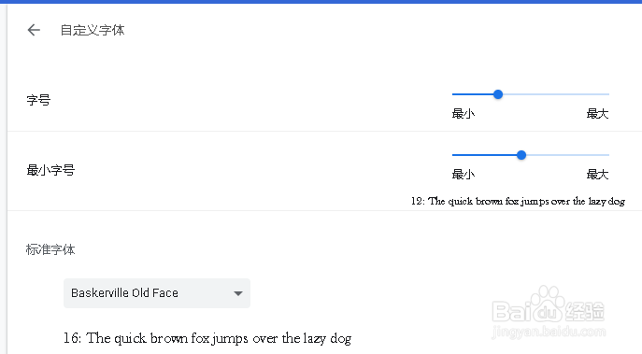Image resolution: width=642 pixels, height=354 pixels.
Task: Open the Baskerville Old Face font dropdown
Action: pyautogui.click(x=157, y=293)
